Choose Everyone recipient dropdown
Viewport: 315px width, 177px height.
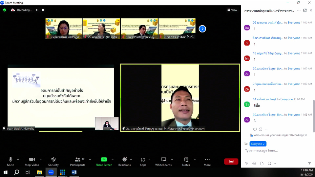click(x=258, y=144)
